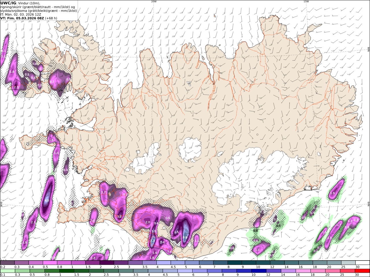Click the 20W longitude label at top
This screenshot has width=370, height=277.
(x=153, y=1)
